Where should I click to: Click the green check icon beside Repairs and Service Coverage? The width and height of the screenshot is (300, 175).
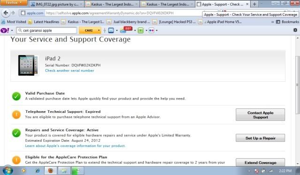[16, 133]
